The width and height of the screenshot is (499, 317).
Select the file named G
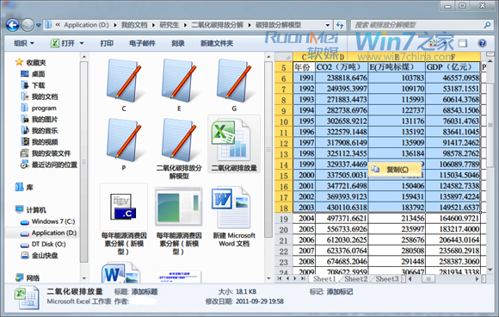point(234,85)
